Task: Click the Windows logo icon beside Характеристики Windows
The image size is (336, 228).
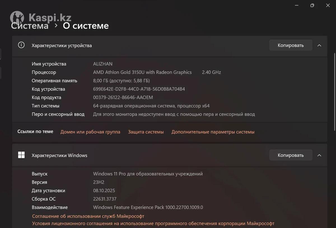Action: [x=21, y=155]
